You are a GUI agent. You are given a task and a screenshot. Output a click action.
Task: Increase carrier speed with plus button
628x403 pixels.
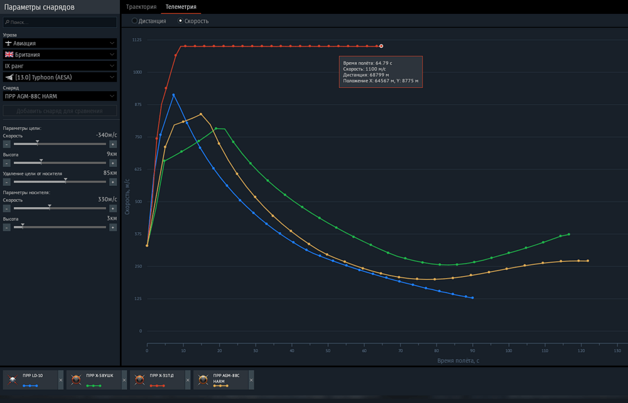tap(113, 208)
